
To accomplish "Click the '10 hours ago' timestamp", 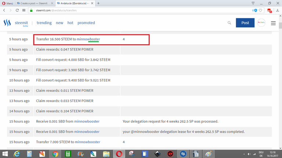I will (x=19, y=80).
